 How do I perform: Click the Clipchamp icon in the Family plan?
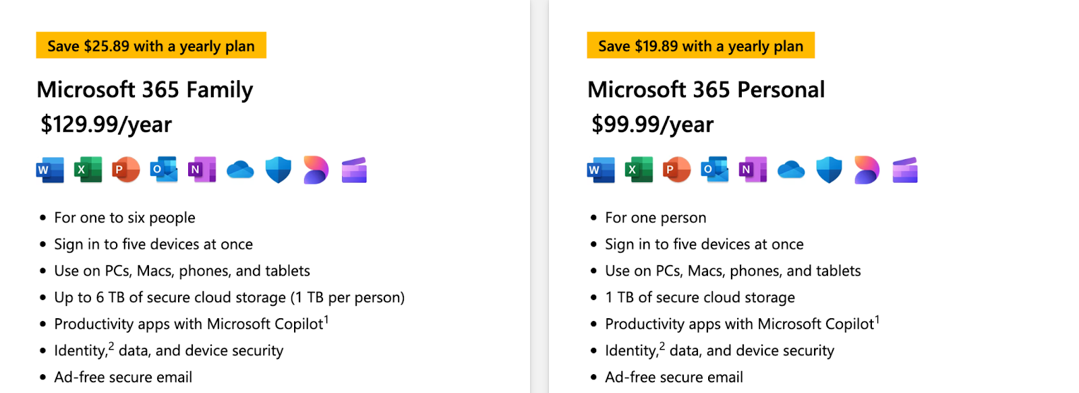(354, 170)
